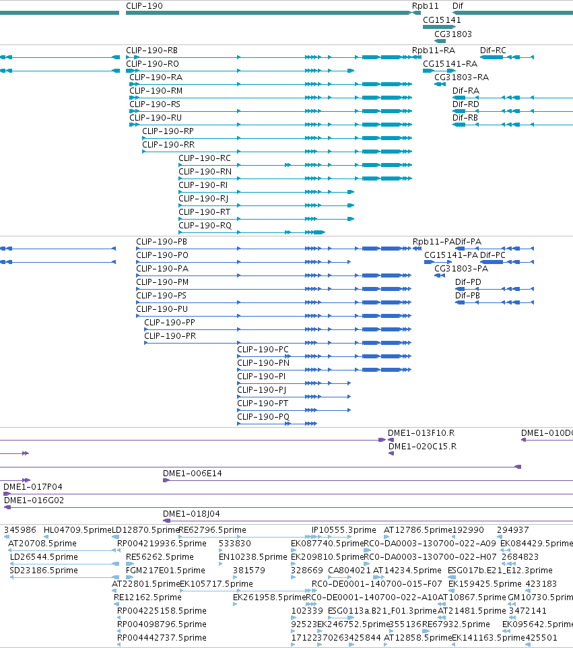Click EST RE62796.5prime
The height and width of the screenshot is (648, 573).
point(212,530)
